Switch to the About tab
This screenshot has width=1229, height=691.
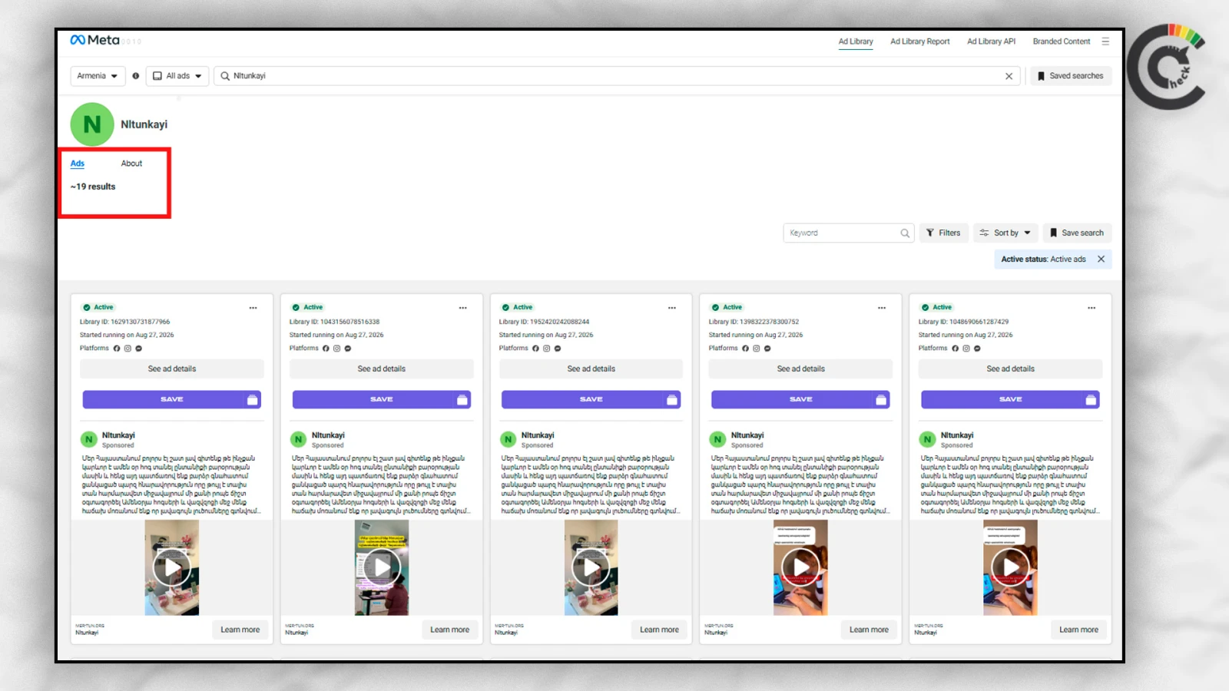[x=131, y=164]
